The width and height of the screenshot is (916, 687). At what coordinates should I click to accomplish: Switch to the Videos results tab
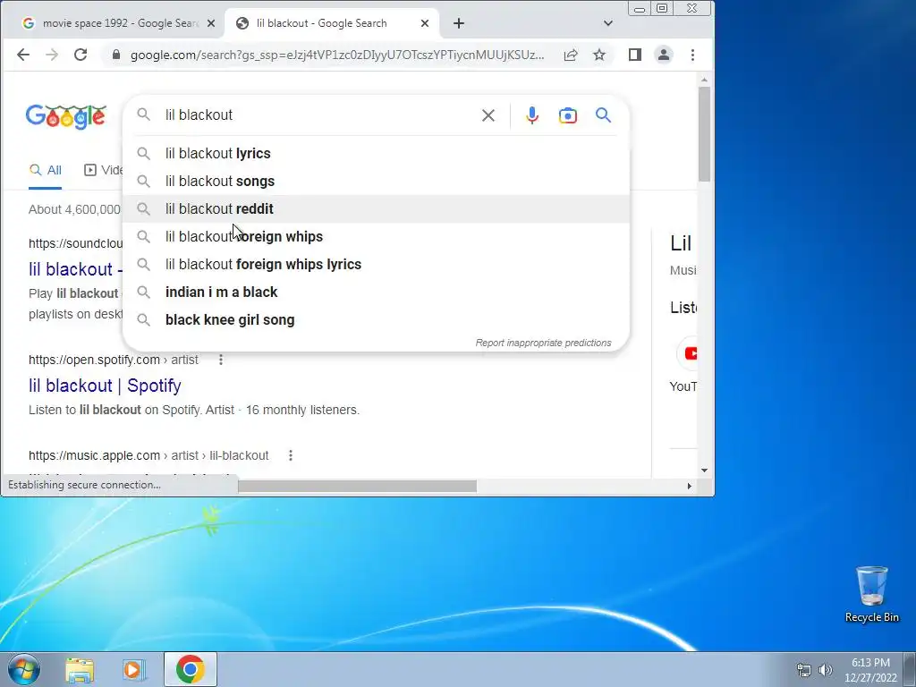coord(104,171)
